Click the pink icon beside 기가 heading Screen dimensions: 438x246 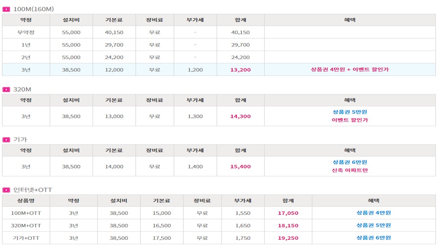coord(6,140)
